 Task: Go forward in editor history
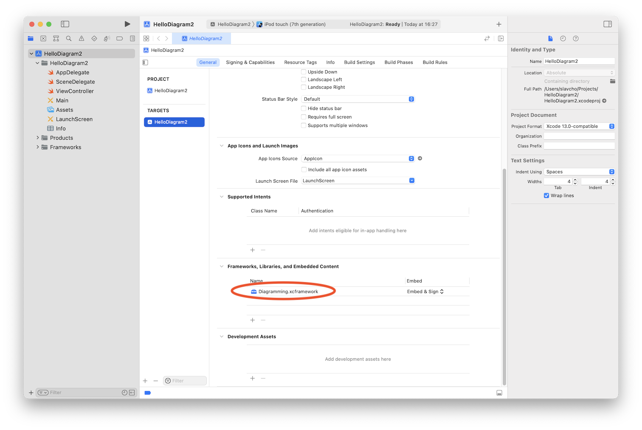click(x=166, y=38)
